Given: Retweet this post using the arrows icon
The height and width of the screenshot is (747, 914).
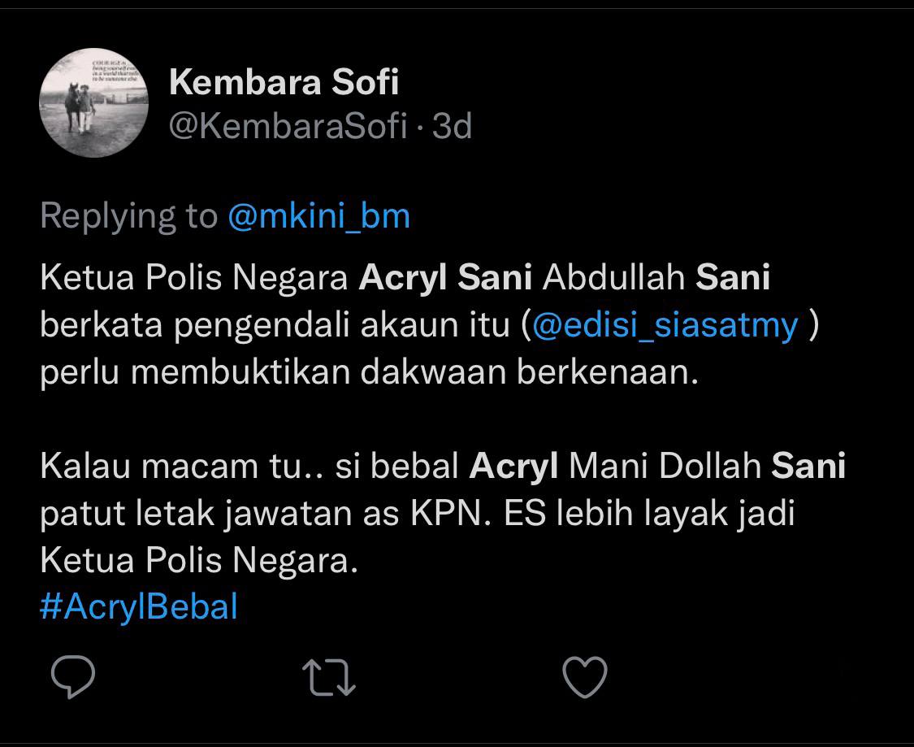Looking at the screenshot, I should (x=329, y=676).
